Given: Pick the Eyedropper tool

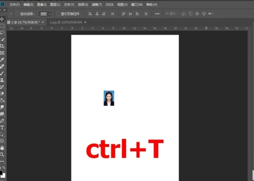Looking at the screenshot, I should [2, 60].
